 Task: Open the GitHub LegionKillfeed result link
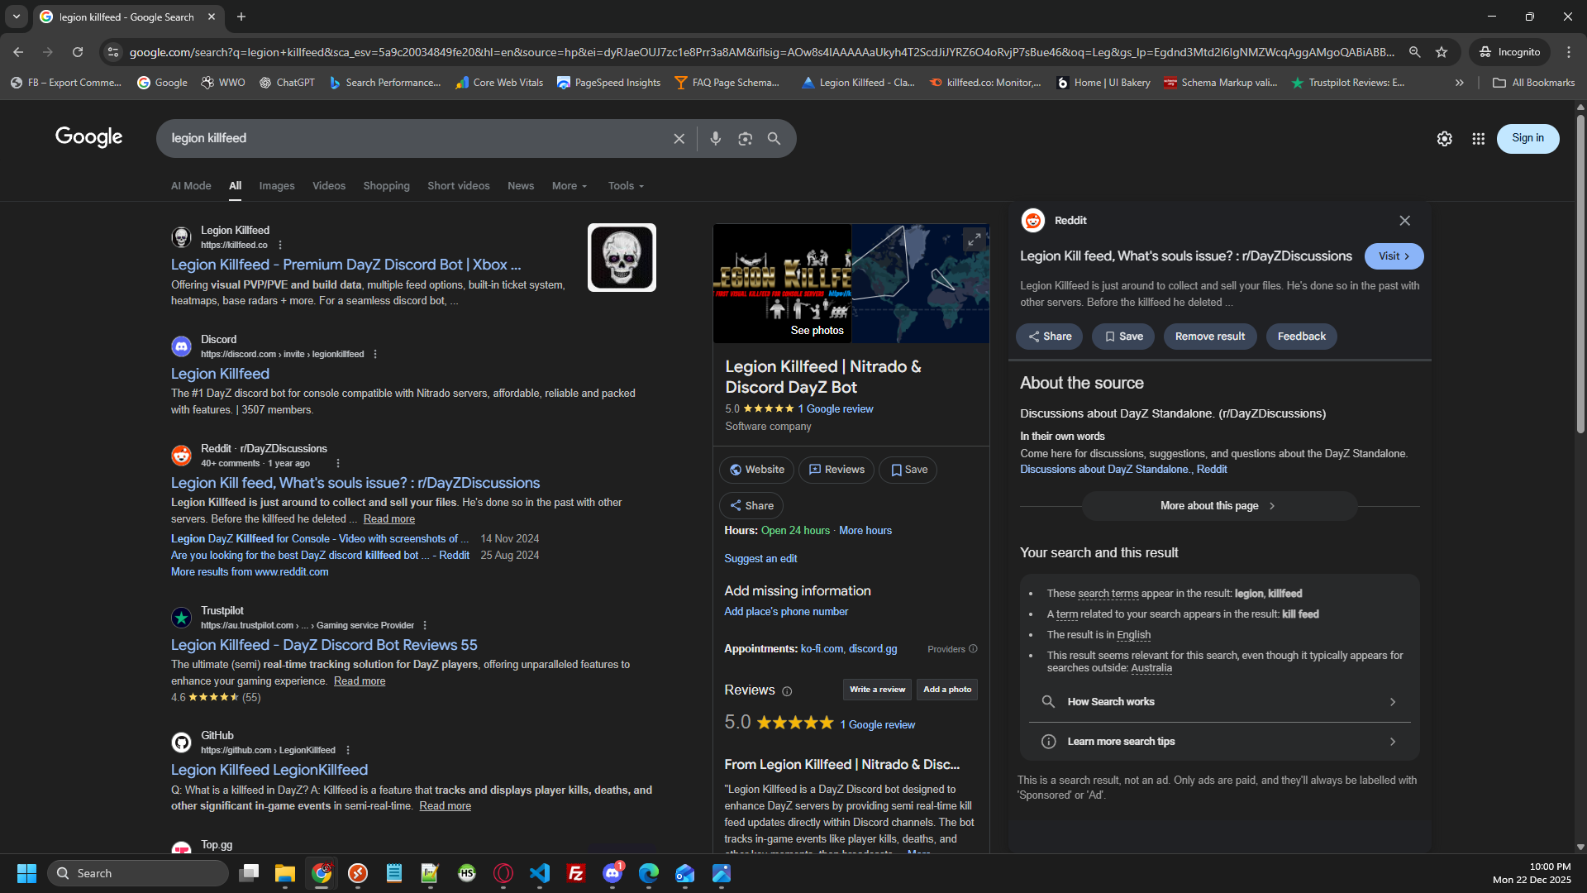[x=269, y=770]
